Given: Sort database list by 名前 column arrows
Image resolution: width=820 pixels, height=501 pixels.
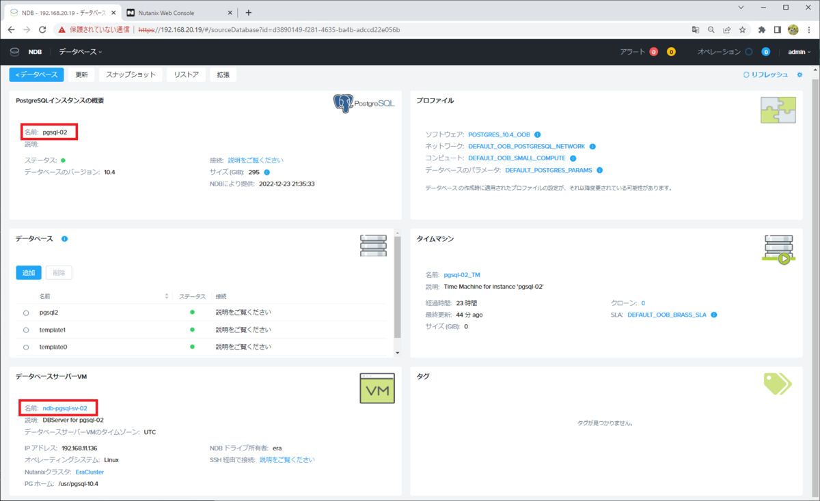Looking at the screenshot, I should (x=167, y=296).
